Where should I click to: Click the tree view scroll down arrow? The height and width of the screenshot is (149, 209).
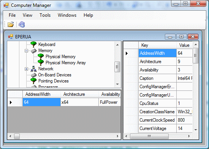(117, 84)
